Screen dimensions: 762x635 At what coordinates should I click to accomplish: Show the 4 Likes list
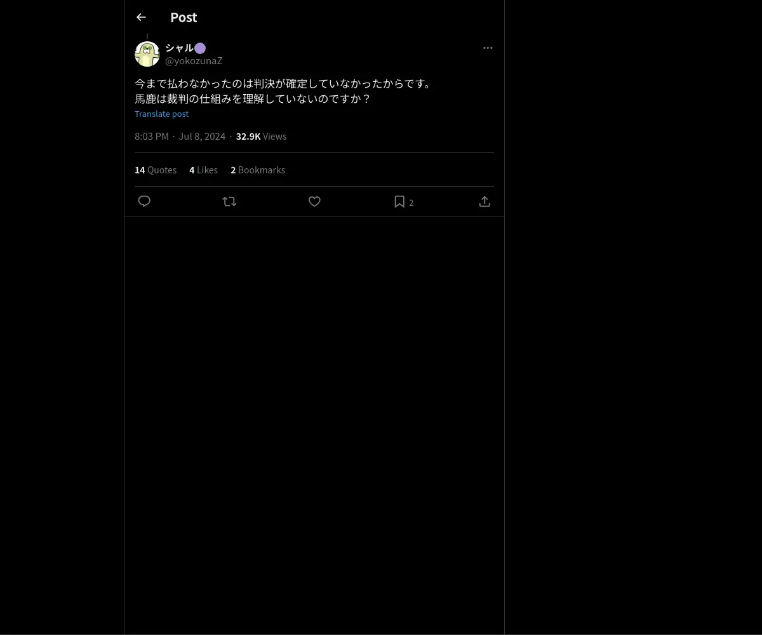(203, 170)
